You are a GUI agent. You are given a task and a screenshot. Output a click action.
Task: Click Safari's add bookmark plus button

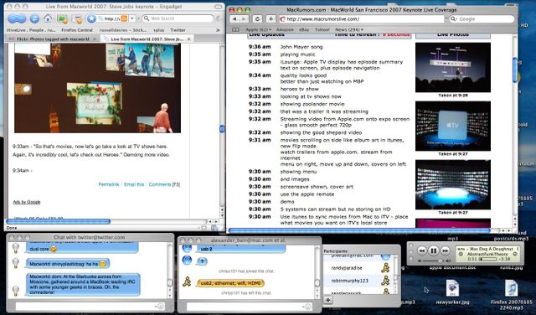271,19
